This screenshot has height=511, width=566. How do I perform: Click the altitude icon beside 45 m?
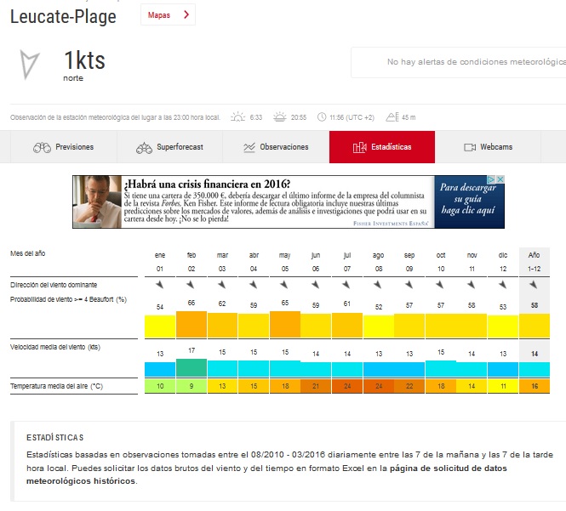coord(392,117)
